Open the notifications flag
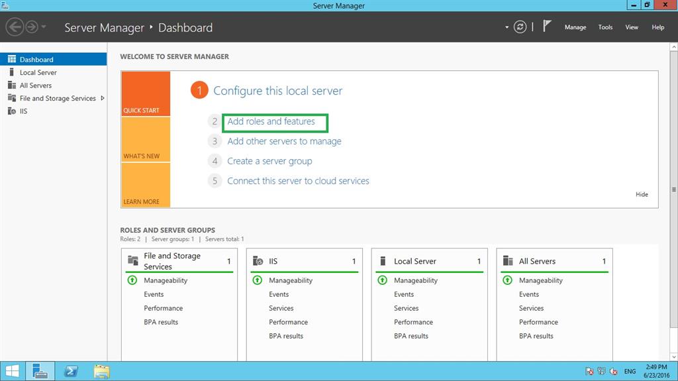The image size is (678, 381). click(547, 26)
